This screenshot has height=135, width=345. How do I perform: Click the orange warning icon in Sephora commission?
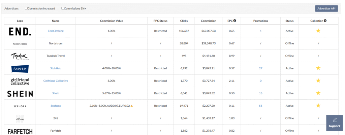pos(132,106)
